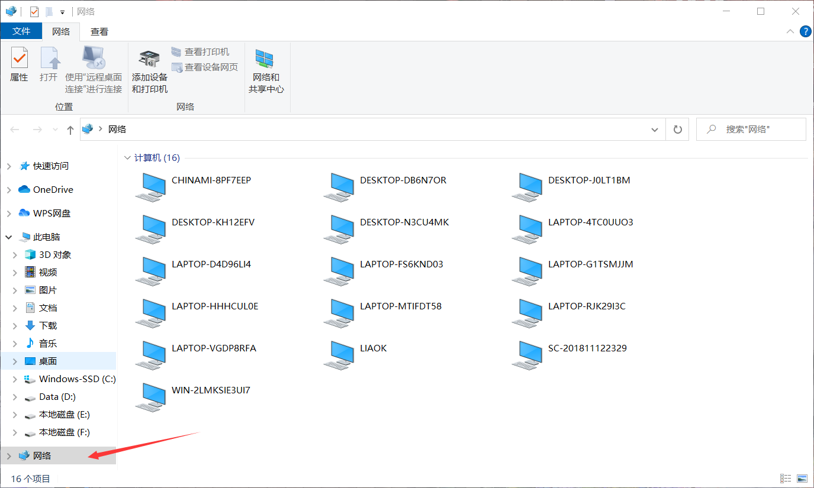Click the search box 搜索"网络"

(x=751, y=129)
